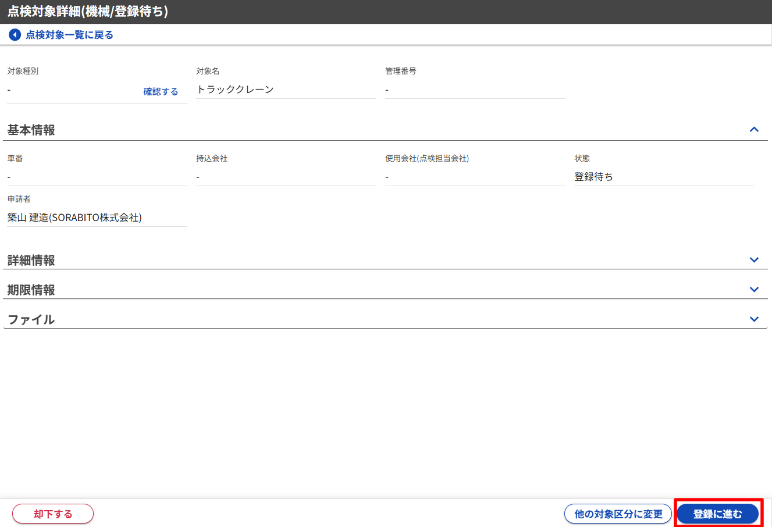
Task: Click the 申請者 label
Action: (x=19, y=199)
